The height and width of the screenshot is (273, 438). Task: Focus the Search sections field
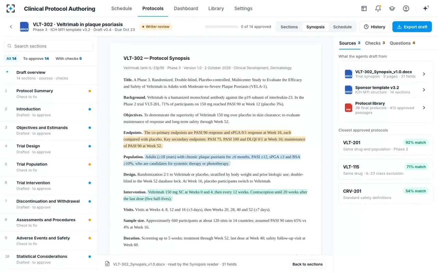pyautogui.click(x=49, y=46)
